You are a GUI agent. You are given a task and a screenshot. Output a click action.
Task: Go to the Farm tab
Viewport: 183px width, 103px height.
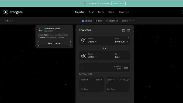pyautogui.click(x=101, y=12)
